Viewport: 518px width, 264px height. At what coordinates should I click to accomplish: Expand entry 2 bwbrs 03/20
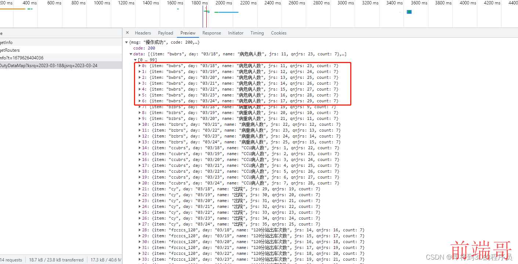point(140,77)
